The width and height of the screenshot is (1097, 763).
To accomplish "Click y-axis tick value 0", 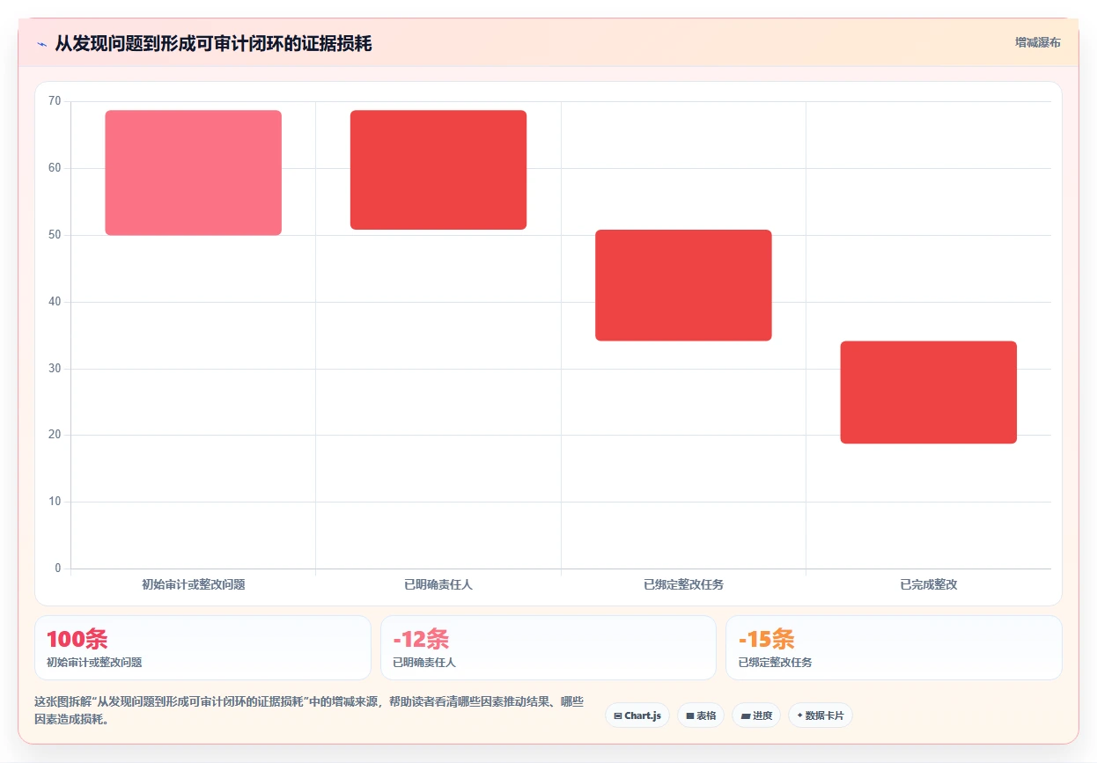I will [x=58, y=569].
